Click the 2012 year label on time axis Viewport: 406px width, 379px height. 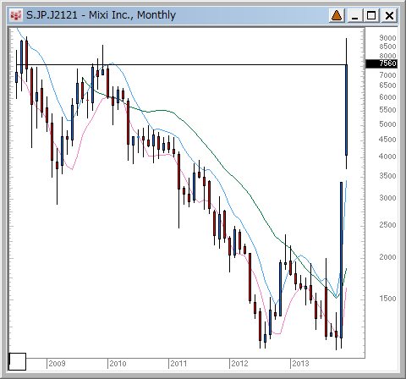[239, 364]
